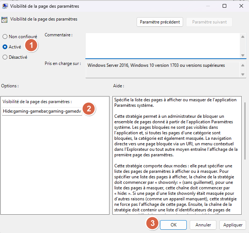
Task: Maximize the dialog window
Action: coord(224,6)
